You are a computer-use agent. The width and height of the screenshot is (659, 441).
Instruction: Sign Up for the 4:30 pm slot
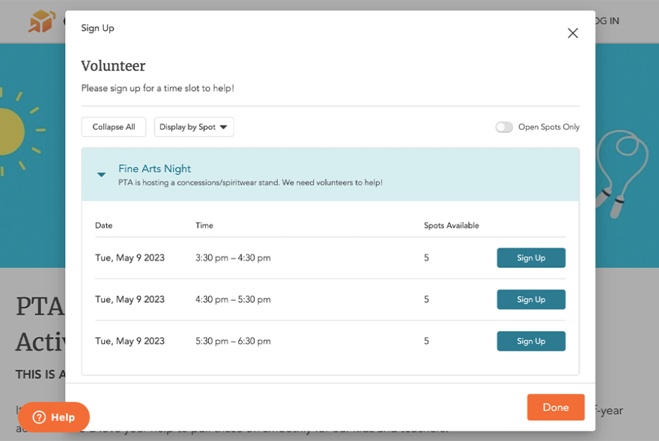pyautogui.click(x=531, y=299)
